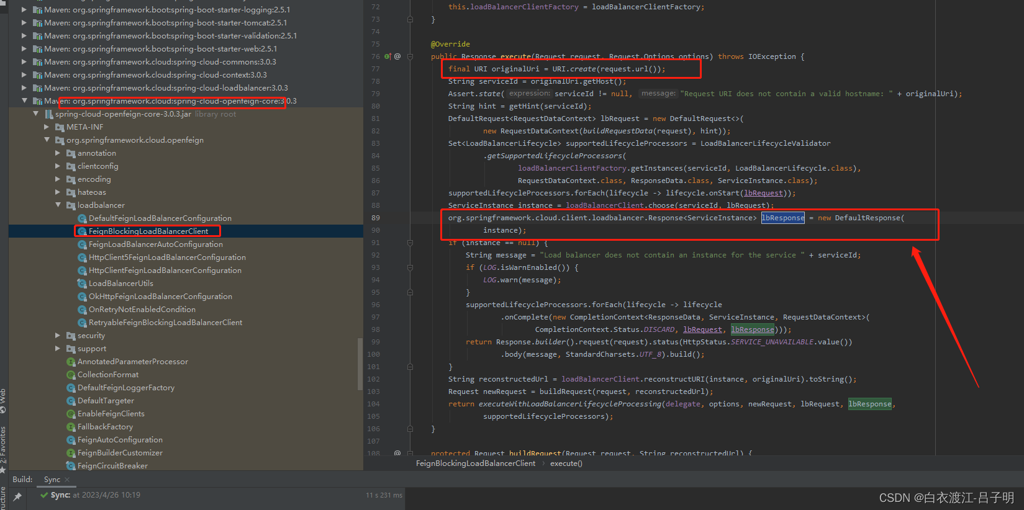Select the spring-boot-starter-tomcat:2.5.1 library row
Viewport: 1024px width, 510px height.
pos(186,23)
